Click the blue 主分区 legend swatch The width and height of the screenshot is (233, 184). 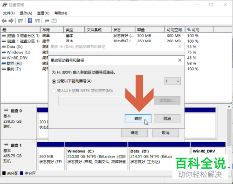coord(22,173)
